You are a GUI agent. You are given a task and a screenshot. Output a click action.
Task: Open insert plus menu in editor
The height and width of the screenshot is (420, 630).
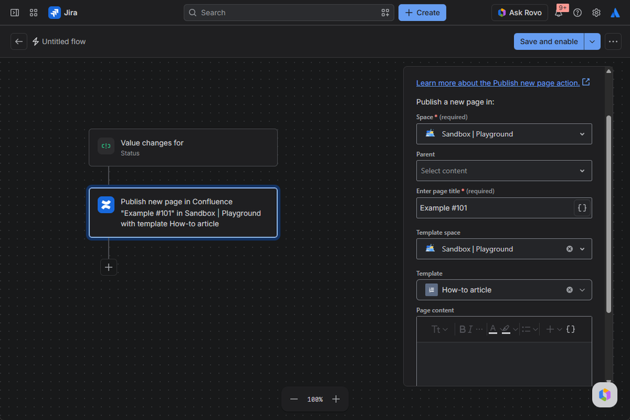point(554,329)
